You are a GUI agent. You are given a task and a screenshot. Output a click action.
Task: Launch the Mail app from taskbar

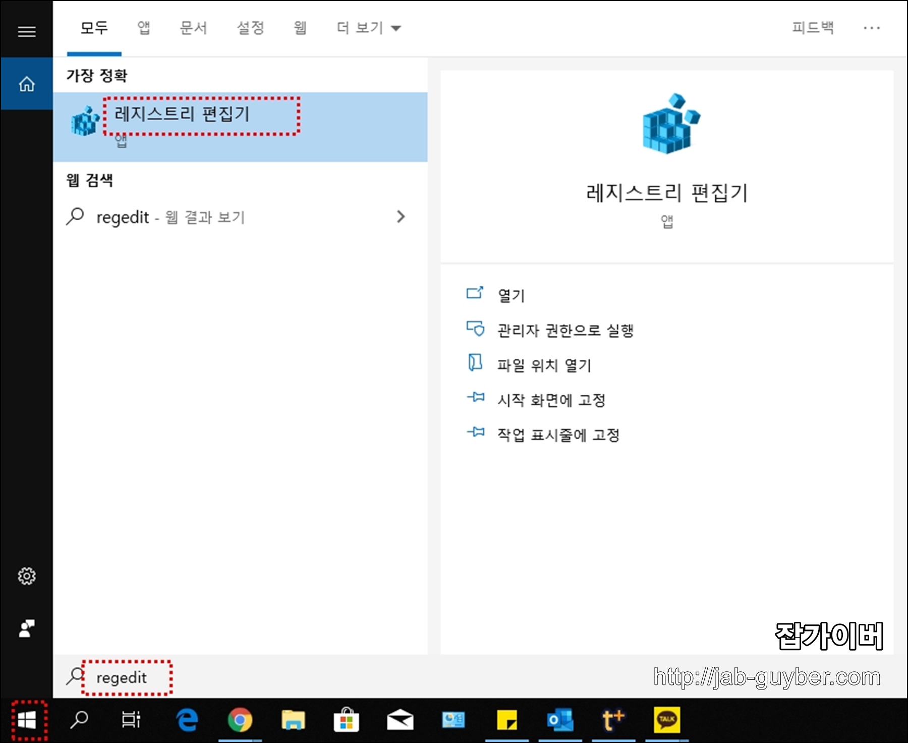(x=399, y=721)
